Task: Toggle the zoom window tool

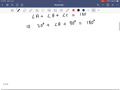Action: tap(12, 10)
